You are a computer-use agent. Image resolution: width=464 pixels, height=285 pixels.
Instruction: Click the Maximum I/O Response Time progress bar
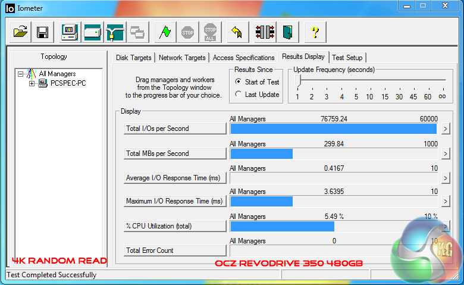(x=334, y=202)
